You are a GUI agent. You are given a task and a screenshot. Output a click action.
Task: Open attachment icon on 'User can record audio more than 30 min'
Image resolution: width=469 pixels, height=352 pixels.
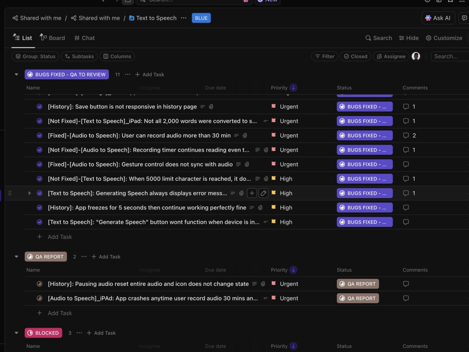point(245,135)
